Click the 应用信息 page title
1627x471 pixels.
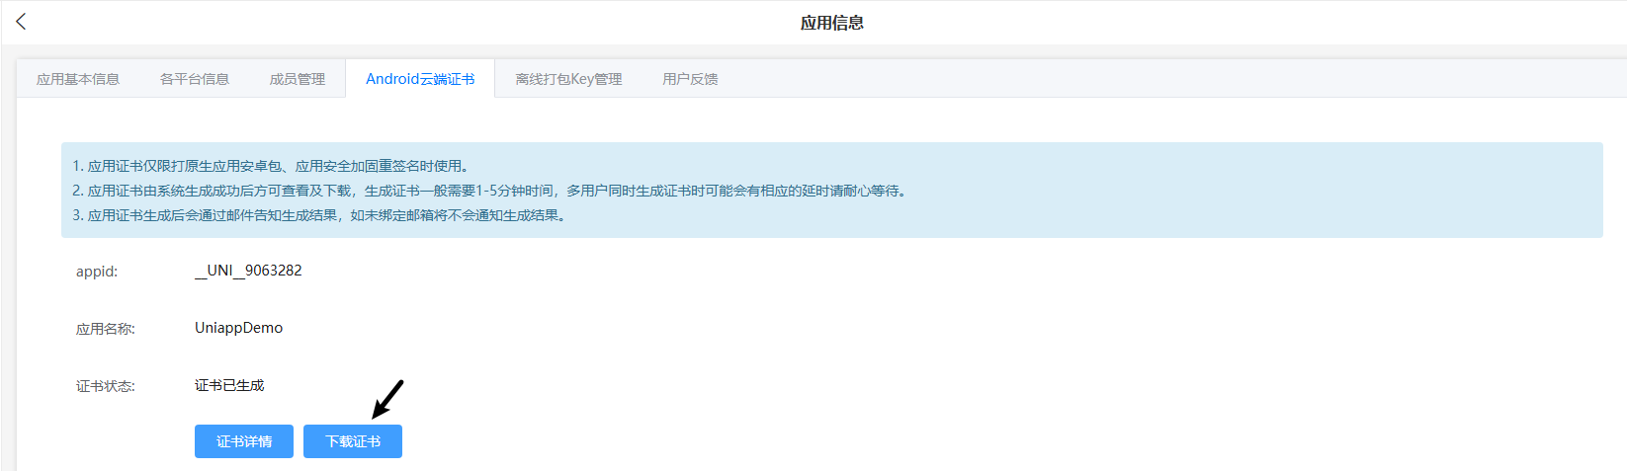point(831,23)
